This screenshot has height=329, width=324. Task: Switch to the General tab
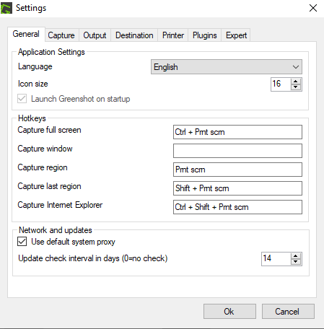[26, 34]
